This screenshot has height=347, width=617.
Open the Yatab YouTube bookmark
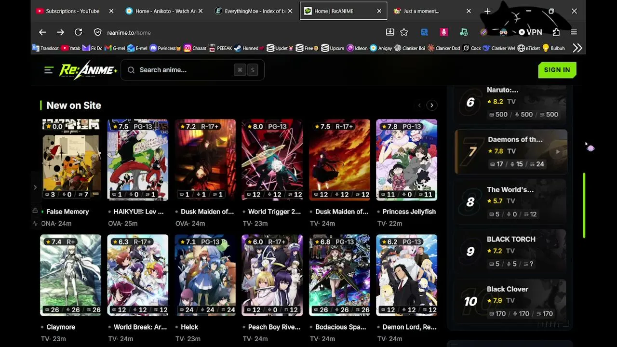pos(71,48)
